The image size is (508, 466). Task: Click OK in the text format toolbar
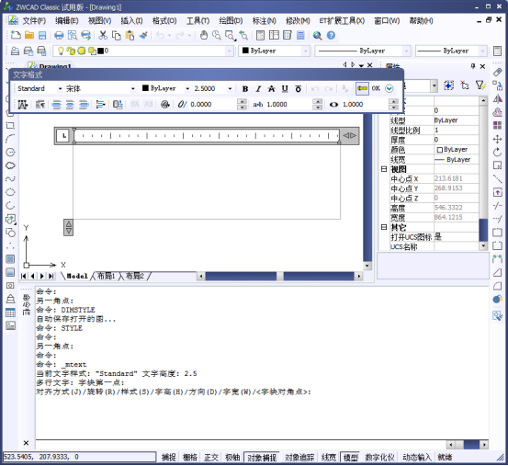(x=376, y=88)
